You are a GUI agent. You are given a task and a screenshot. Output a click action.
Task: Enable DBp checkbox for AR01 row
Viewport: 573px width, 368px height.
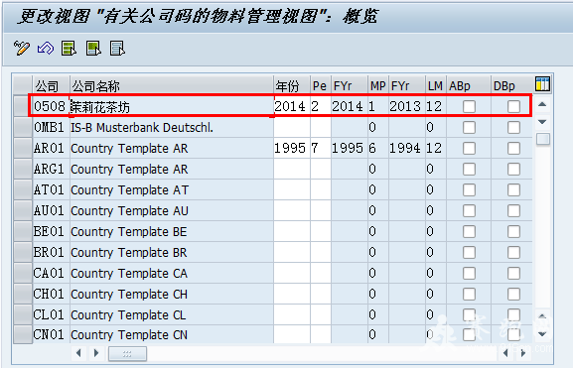[513, 148]
